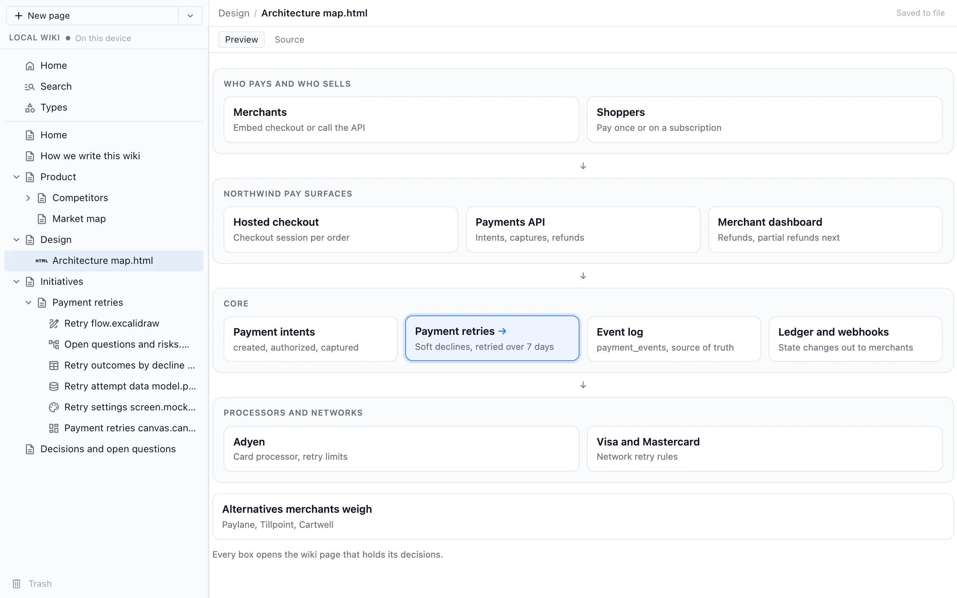
Task: Click the plus icon in New page button
Action: tap(19, 16)
